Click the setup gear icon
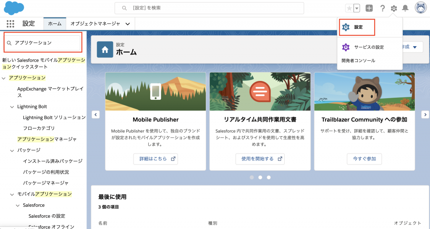Screen dimensions: 430x229 (x=394, y=8)
